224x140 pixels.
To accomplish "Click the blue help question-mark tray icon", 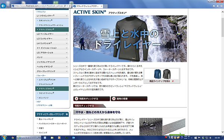I will (x=182, y=137).
